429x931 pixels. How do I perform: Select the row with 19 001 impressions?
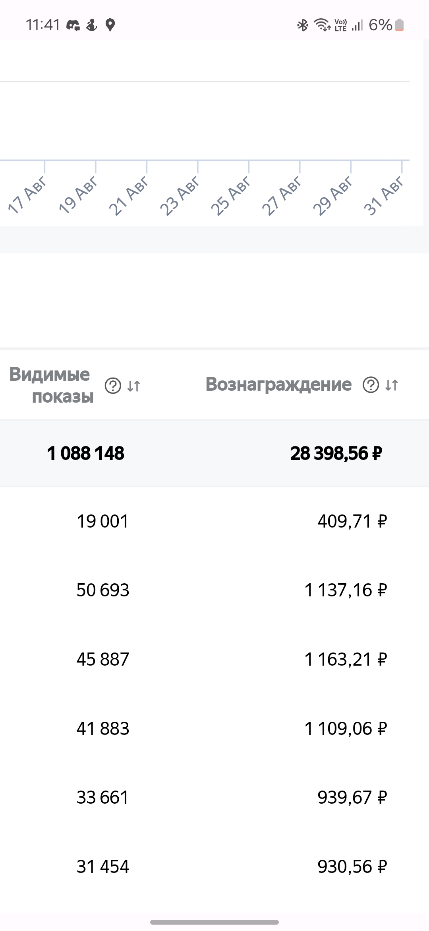point(214,521)
